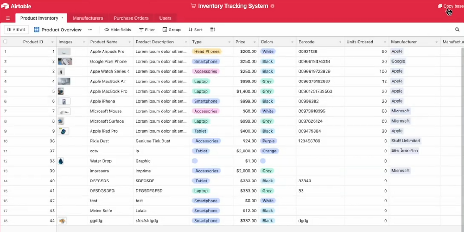The width and height of the screenshot is (464, 232).
Task: Select row number 10
Action: [x=5, y=141]
